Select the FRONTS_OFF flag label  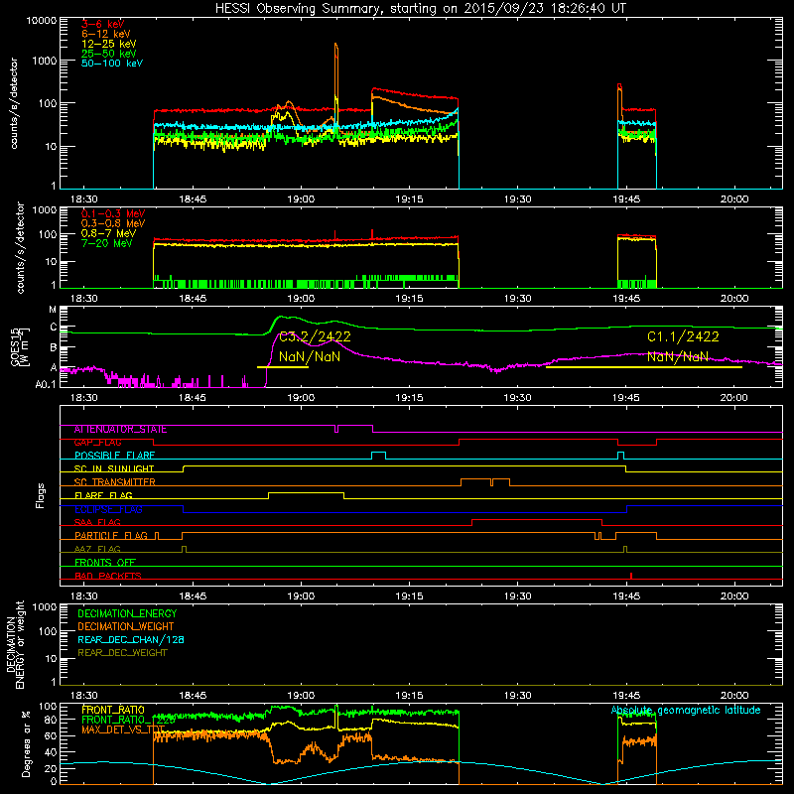point(105,563)
